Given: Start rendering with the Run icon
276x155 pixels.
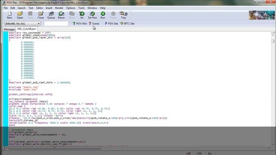Looking at the screenshot, I should tap(103, 15).
